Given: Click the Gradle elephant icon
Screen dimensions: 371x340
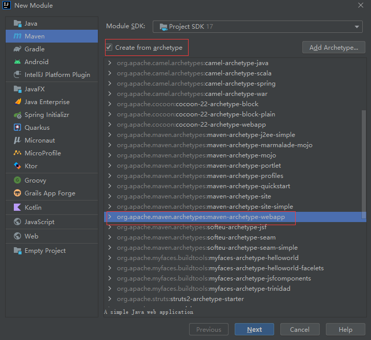Looking at the screenshot, I should pos(17,49).
